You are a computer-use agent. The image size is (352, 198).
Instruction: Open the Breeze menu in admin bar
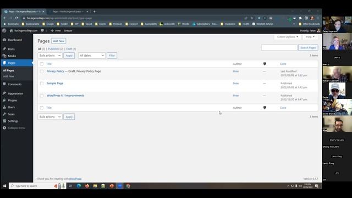coord(68,31)
